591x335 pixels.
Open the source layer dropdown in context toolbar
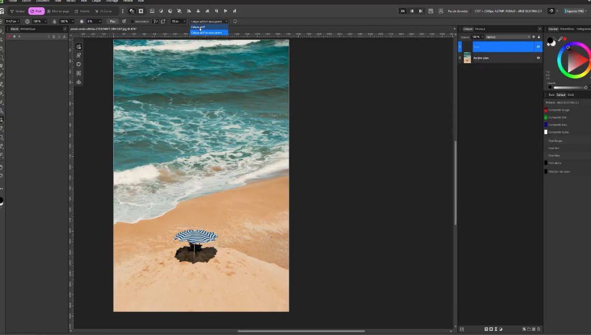pyautogui.click(x=209, y=22)
